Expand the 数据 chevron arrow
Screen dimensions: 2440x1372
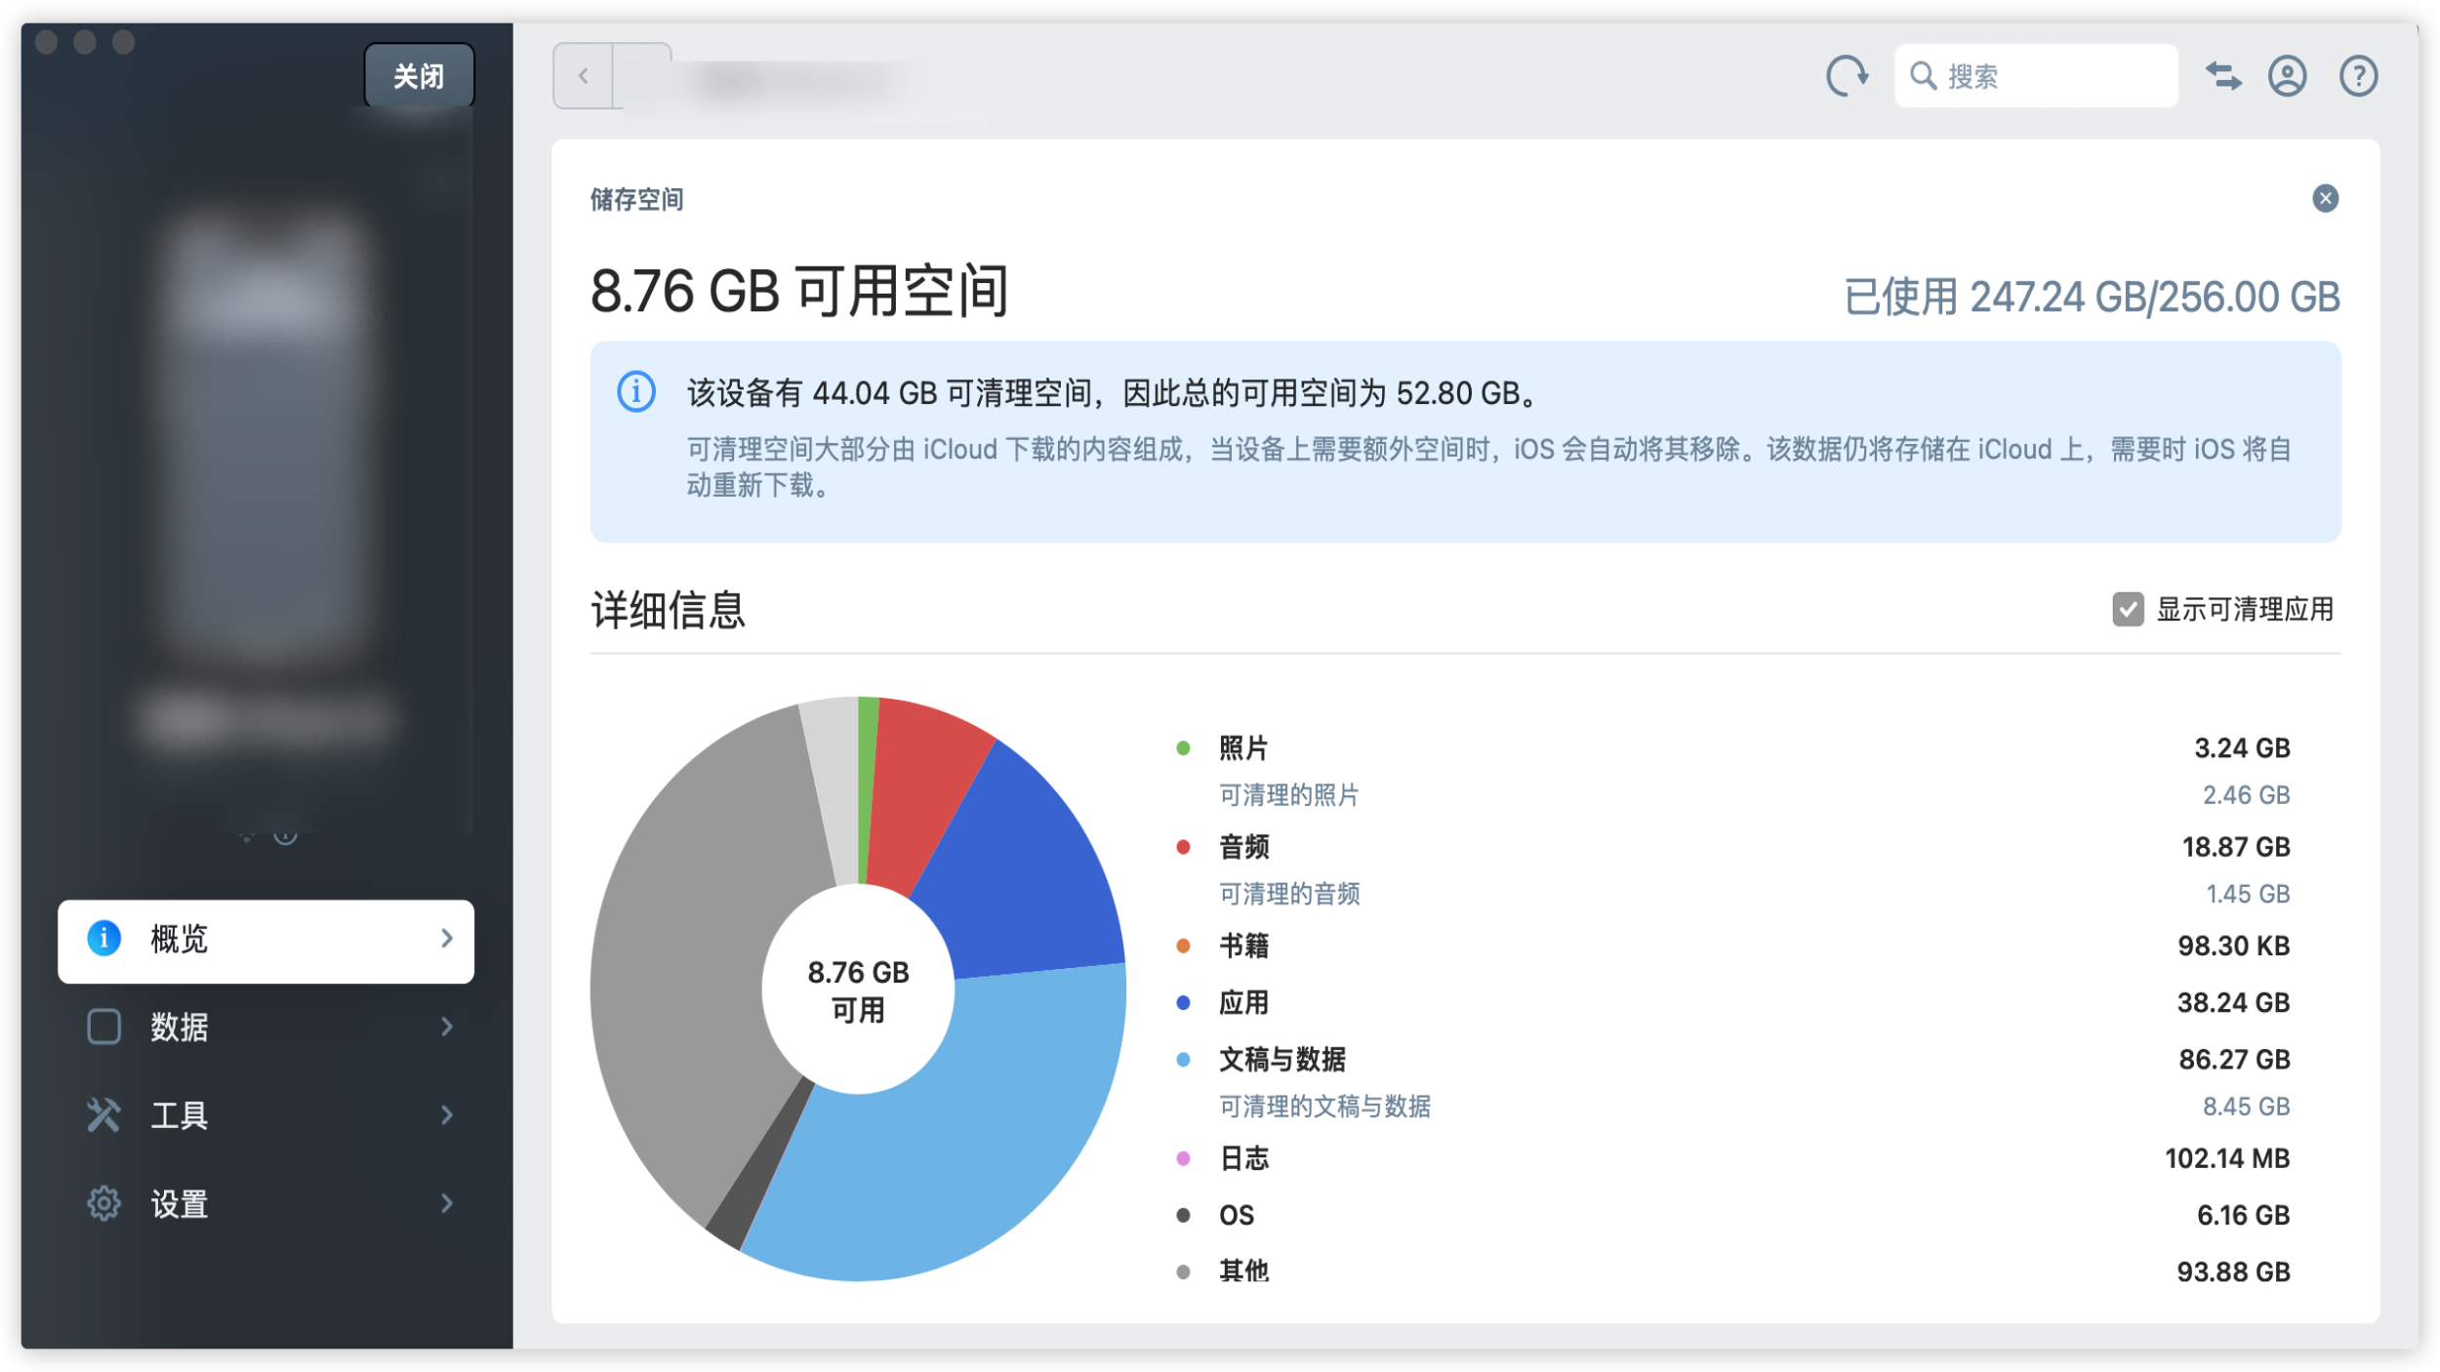tap(447, 1027)
